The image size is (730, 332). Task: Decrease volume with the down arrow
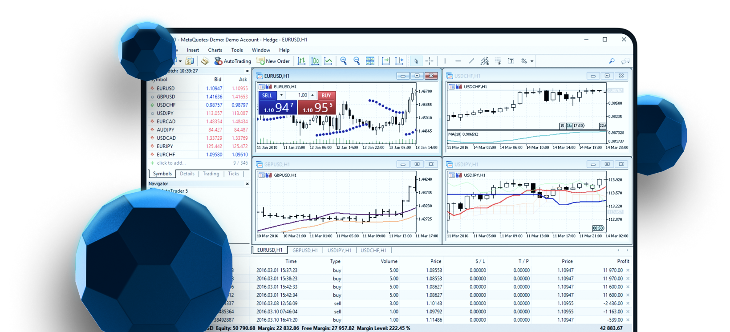(x=281, y=95)
